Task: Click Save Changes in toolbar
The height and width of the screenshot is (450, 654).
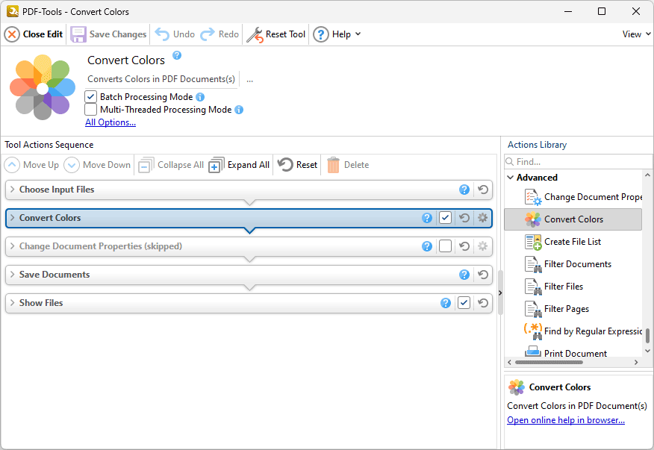Action: coord(108,34)
